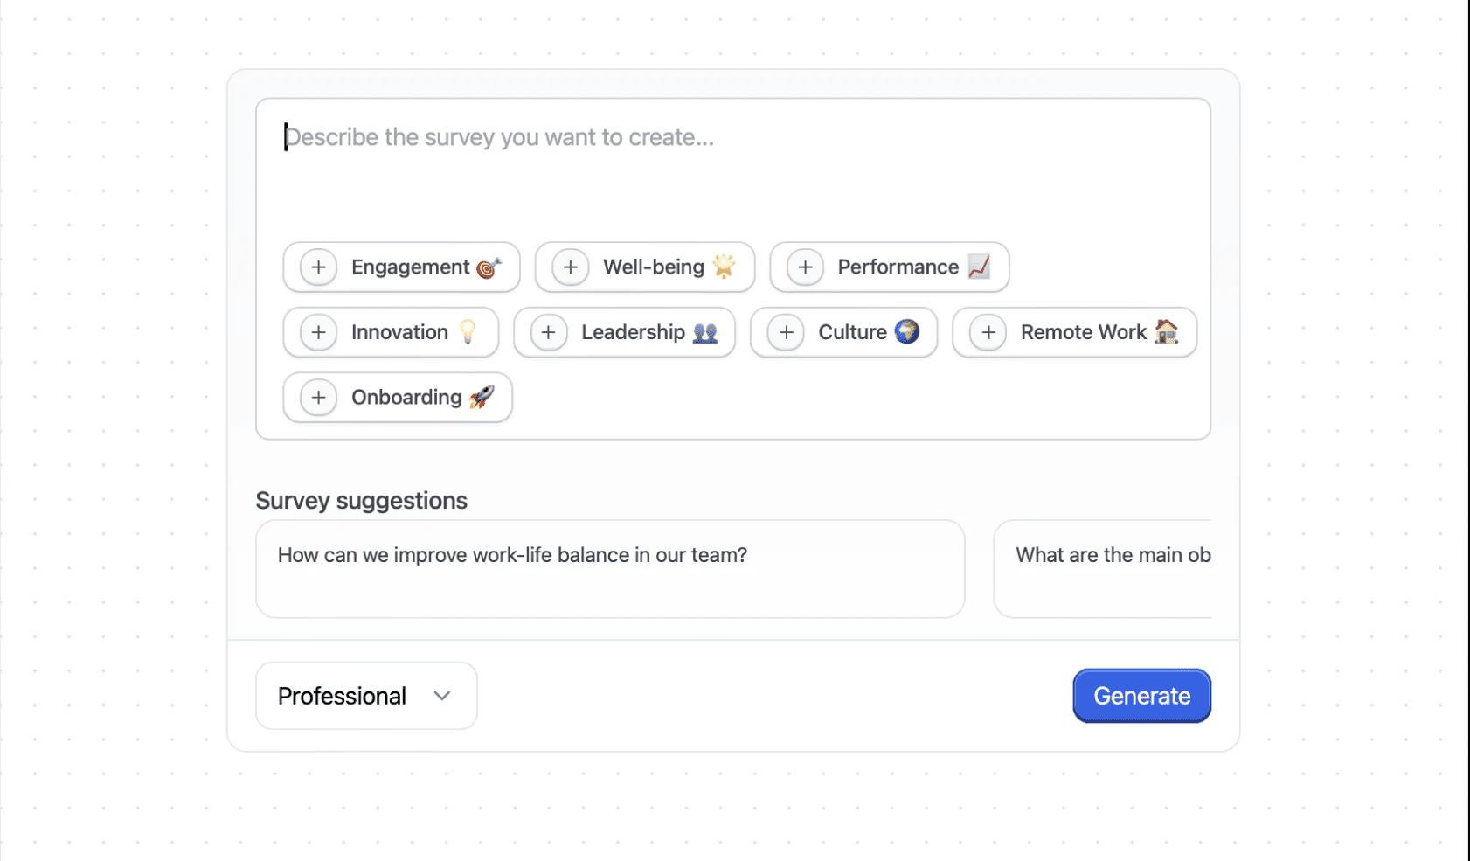Click the plus icon on the Engagement chip
Image resolution: width=1470 pixels, height=861 pixels.
point(319,267)
